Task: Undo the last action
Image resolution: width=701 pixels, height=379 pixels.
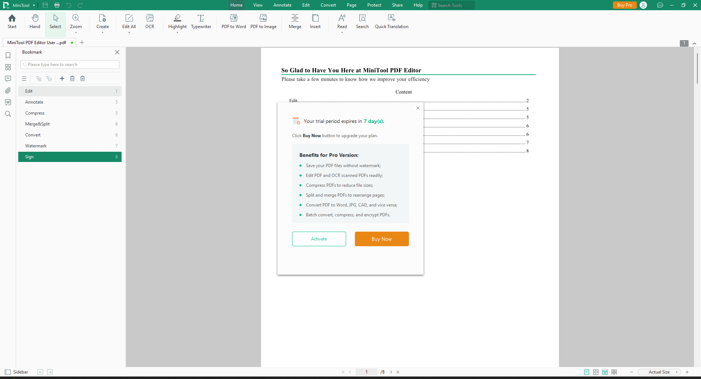Action: [69, 5]
